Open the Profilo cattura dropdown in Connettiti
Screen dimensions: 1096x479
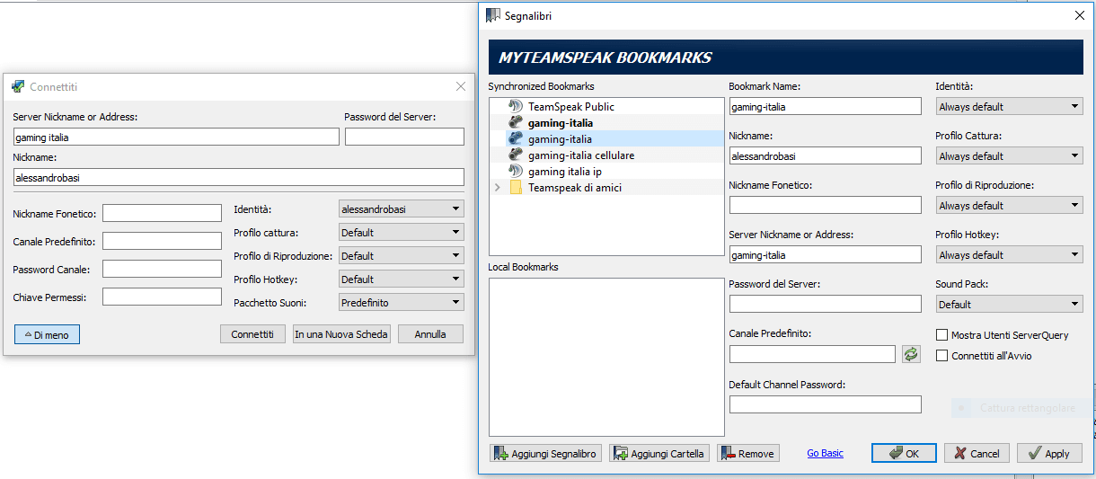click(402, 232)
